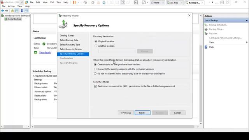Click Configure Performance Settings action
This screenshot has height=140, width=249.
[225, 38]
